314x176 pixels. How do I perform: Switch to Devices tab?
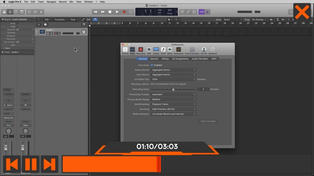pyautogui.click(x=143, y=59)
